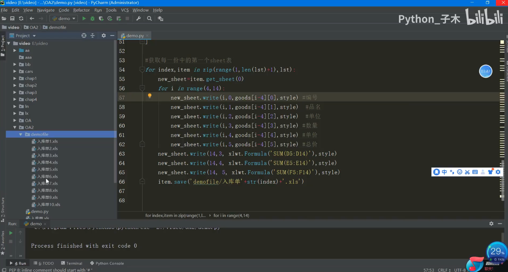Click the search magnifier in toolbar

(149, 18)
